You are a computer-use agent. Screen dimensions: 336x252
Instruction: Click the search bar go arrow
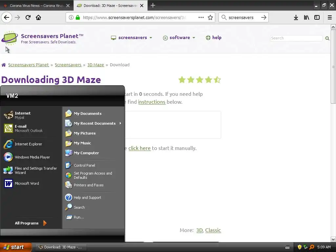264,17
